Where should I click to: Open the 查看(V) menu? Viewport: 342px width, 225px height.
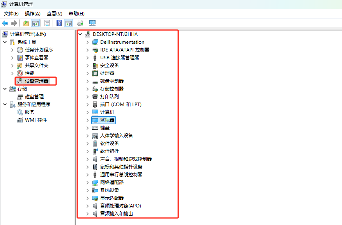54,14
